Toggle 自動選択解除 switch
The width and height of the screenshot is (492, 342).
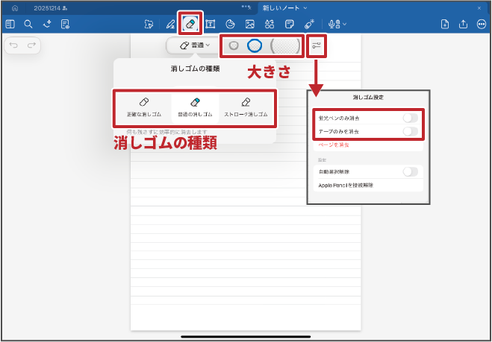(411, 171)
